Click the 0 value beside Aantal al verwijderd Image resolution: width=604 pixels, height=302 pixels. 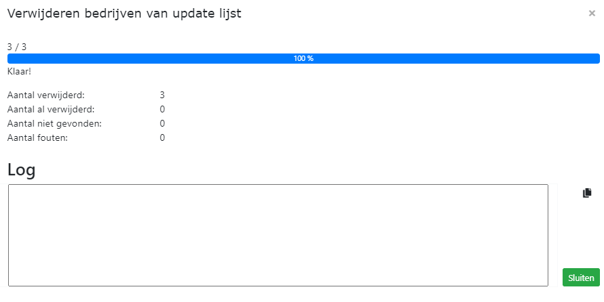(x=162, y=109)
